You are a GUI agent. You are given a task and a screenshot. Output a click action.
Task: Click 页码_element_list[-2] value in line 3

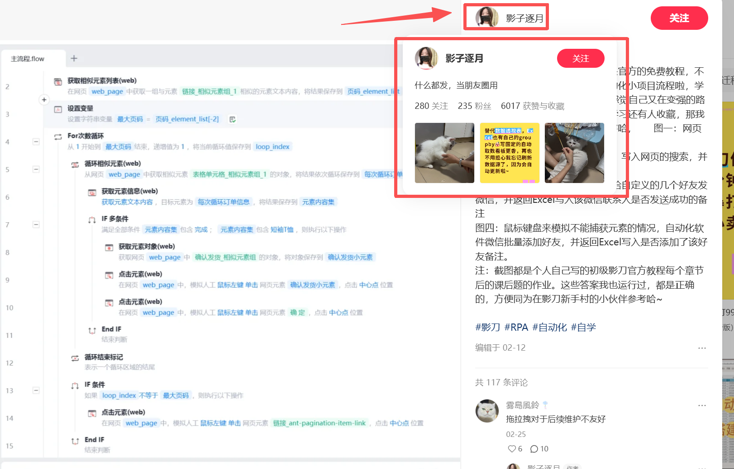[x=187, y=119]
